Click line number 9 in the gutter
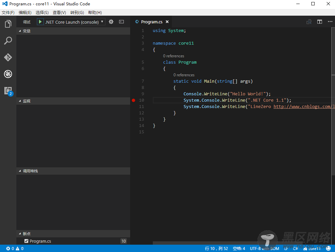 (x=143, y=94)
